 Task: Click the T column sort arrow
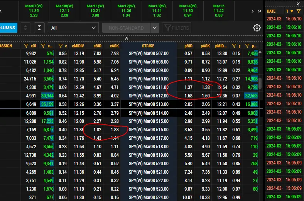tap(292, 12)
